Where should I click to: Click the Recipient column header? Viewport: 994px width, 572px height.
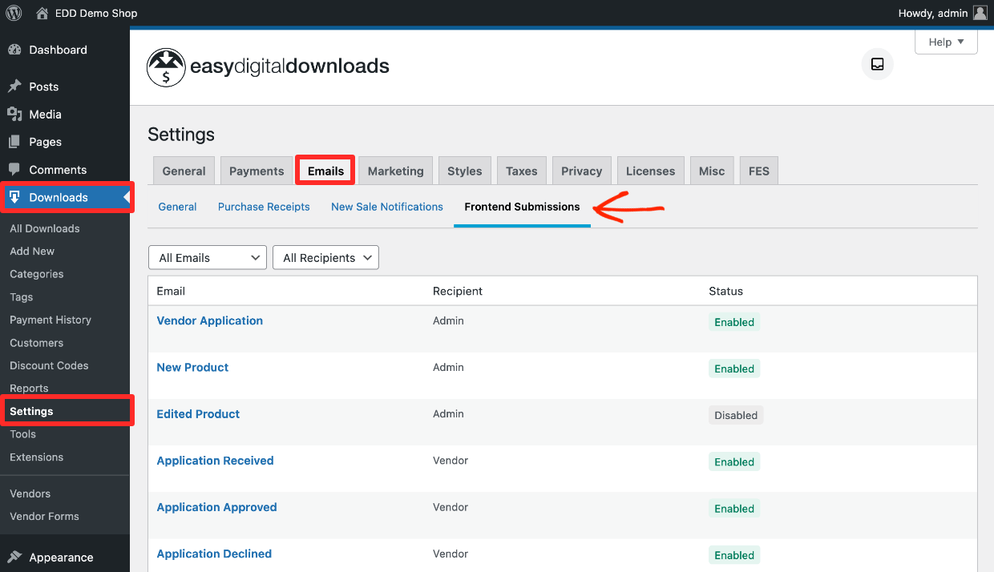[x=458, y=292]
